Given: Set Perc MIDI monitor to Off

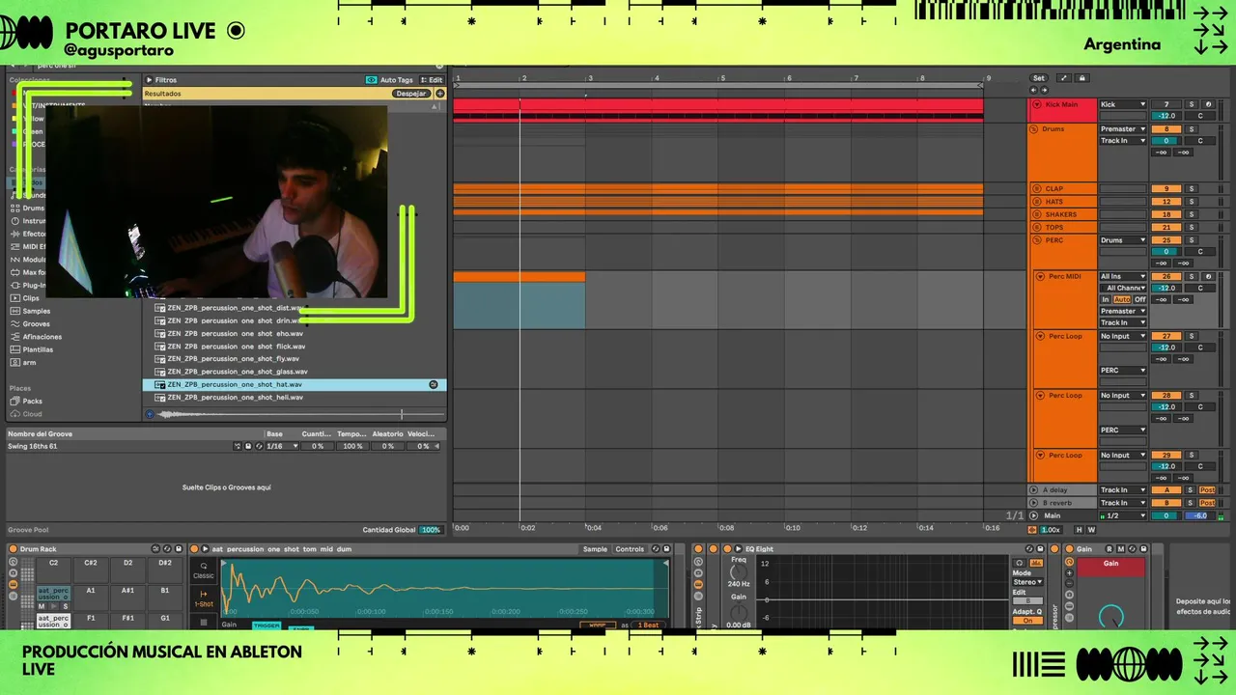Looking at the screenshot, I should (x=1139, y=299).
